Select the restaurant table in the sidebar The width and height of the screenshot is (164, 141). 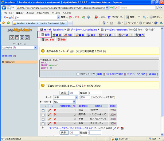coord(9,62)
